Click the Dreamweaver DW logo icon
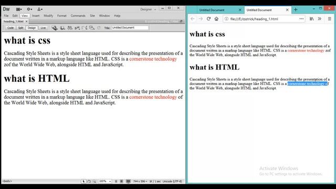Image resolution: width=336 pixels, height=189 pixels. [x=6, y=9]
